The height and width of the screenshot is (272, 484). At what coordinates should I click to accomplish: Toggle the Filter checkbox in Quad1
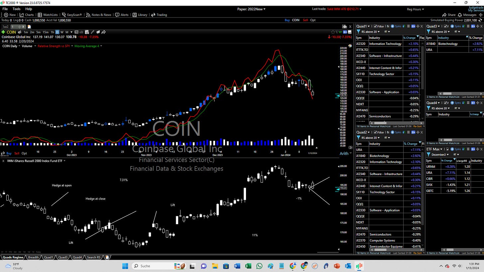(375, 26)
